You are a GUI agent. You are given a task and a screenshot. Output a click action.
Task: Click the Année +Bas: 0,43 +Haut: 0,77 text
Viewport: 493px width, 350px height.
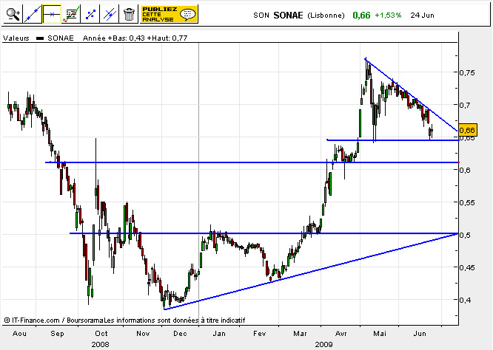[135, 38]
